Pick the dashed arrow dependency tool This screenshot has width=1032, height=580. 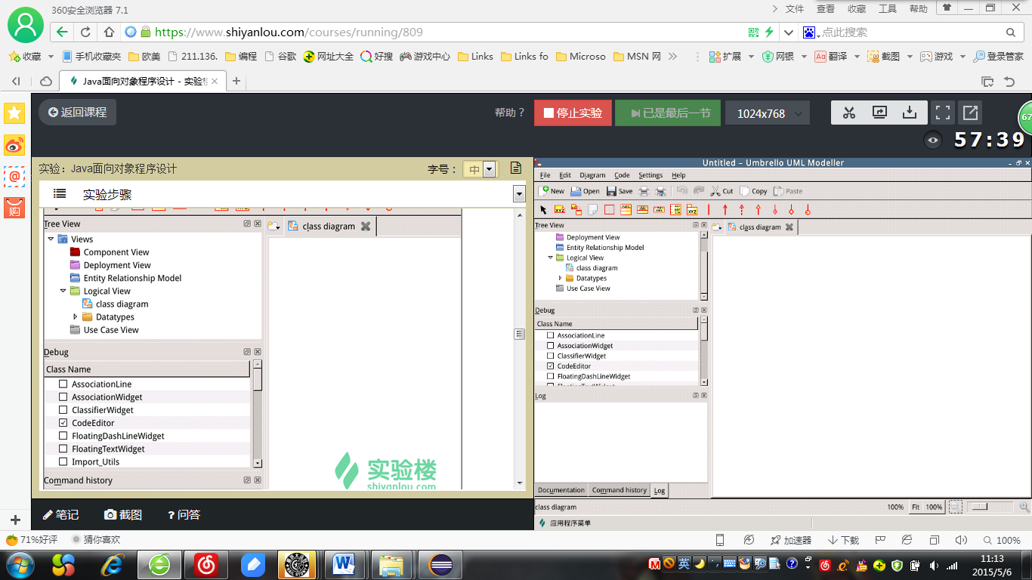(x=742, y=209)
